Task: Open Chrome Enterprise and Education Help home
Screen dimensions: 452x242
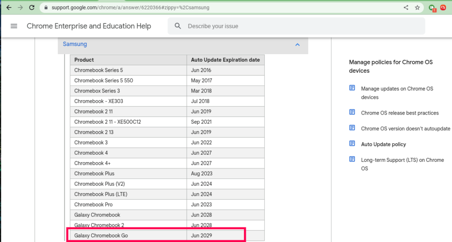Action: pyautogui.click(x=89, y=26)
